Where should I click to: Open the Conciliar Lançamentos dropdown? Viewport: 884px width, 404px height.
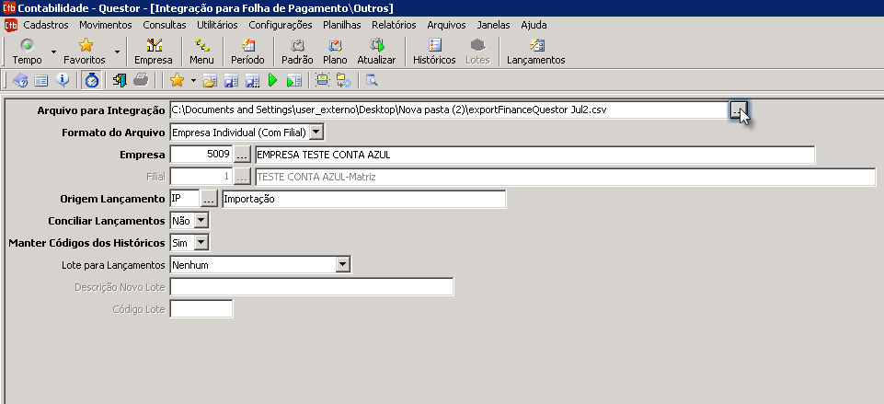pos(202,221)
